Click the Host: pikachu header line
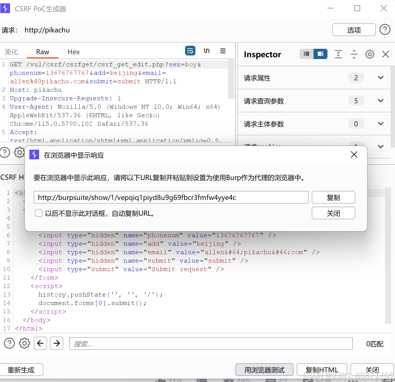The image size is (395, 382). point(36,90)
